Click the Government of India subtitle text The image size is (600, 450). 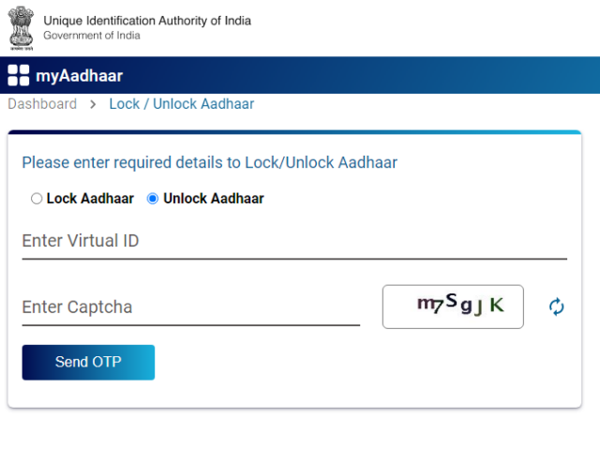pyautogui.click(x=92, y=36)
